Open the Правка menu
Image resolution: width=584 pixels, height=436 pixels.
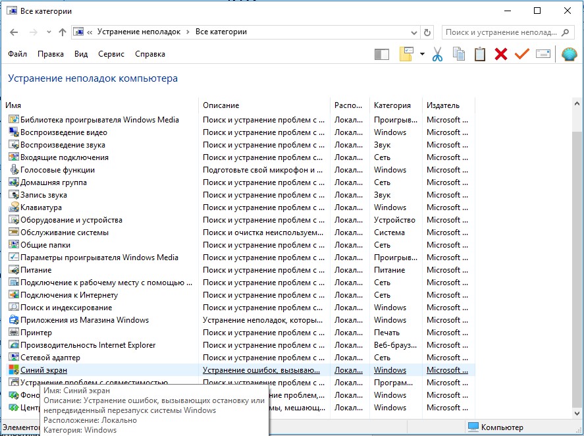[x=50, y=54]
